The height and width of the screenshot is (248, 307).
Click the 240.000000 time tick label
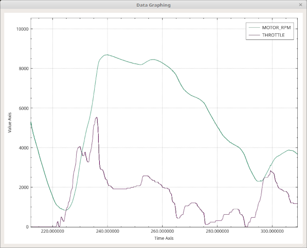click(x=107, y=231)
